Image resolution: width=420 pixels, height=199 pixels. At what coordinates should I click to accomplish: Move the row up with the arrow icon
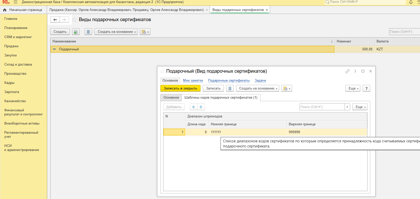[193, 107]
